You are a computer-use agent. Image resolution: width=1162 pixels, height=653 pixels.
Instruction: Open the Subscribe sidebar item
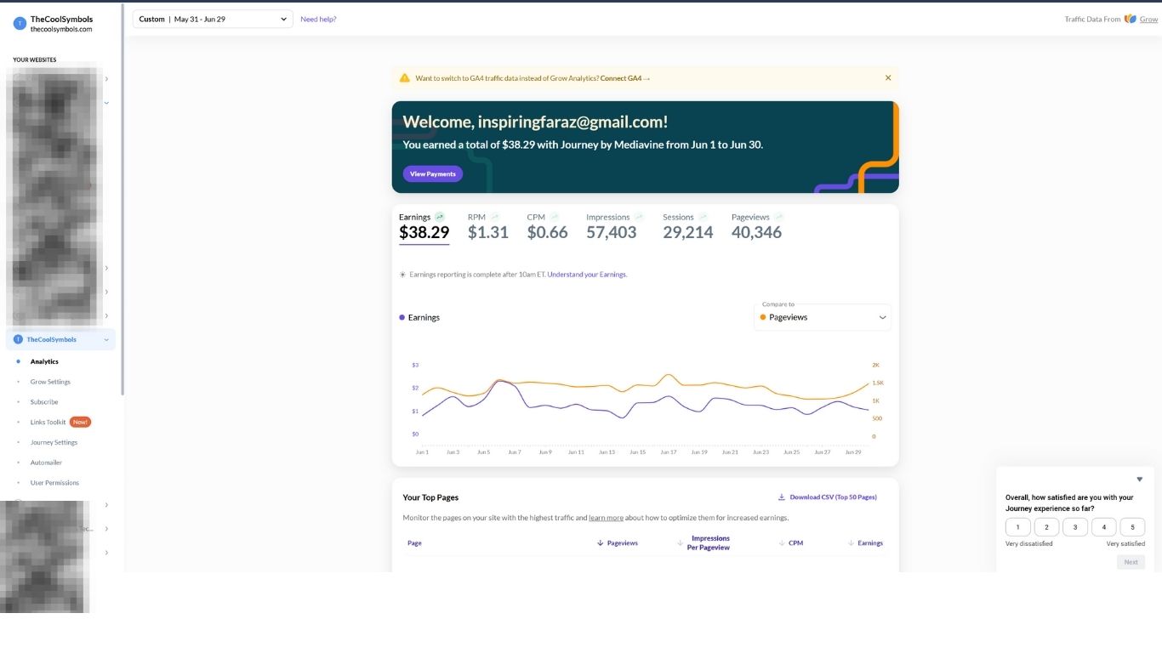point(44,402)
